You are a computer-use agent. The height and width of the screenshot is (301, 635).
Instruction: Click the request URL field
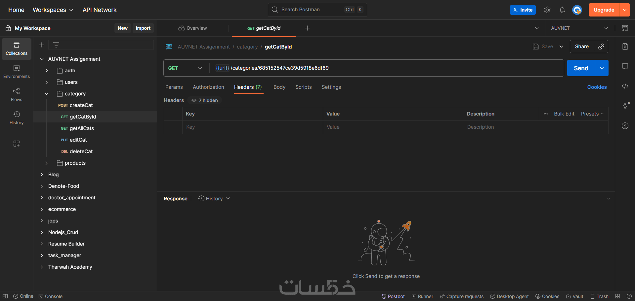pyautogui.click(x=387, y=68)
